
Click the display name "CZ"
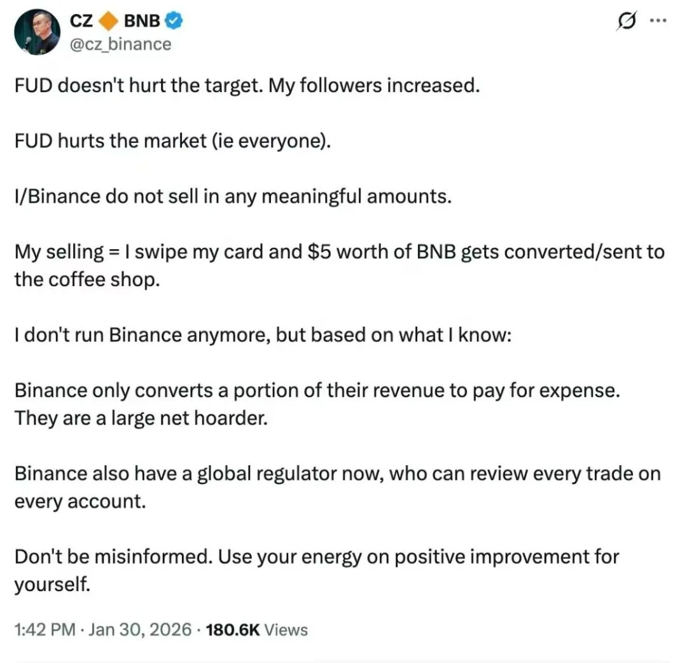82,21
